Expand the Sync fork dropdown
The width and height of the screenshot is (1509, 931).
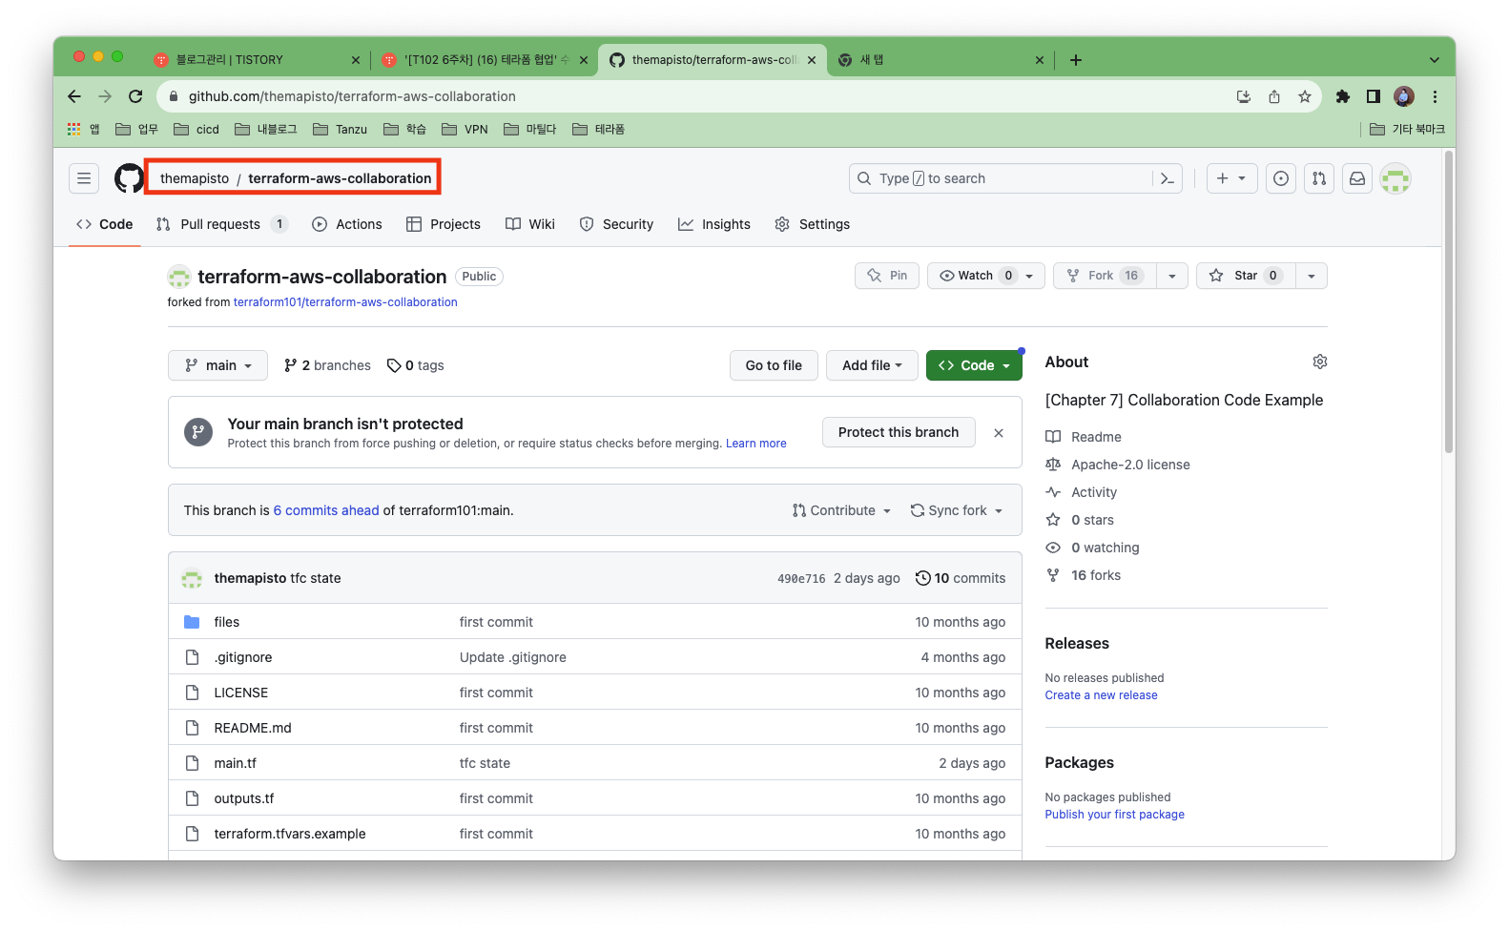pyautogui.click(x=957, y=510)
